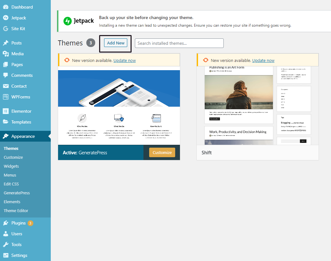
Task: Click Update now link for GeneratePress
Action: pyautogui.click(x=124, y=60)
